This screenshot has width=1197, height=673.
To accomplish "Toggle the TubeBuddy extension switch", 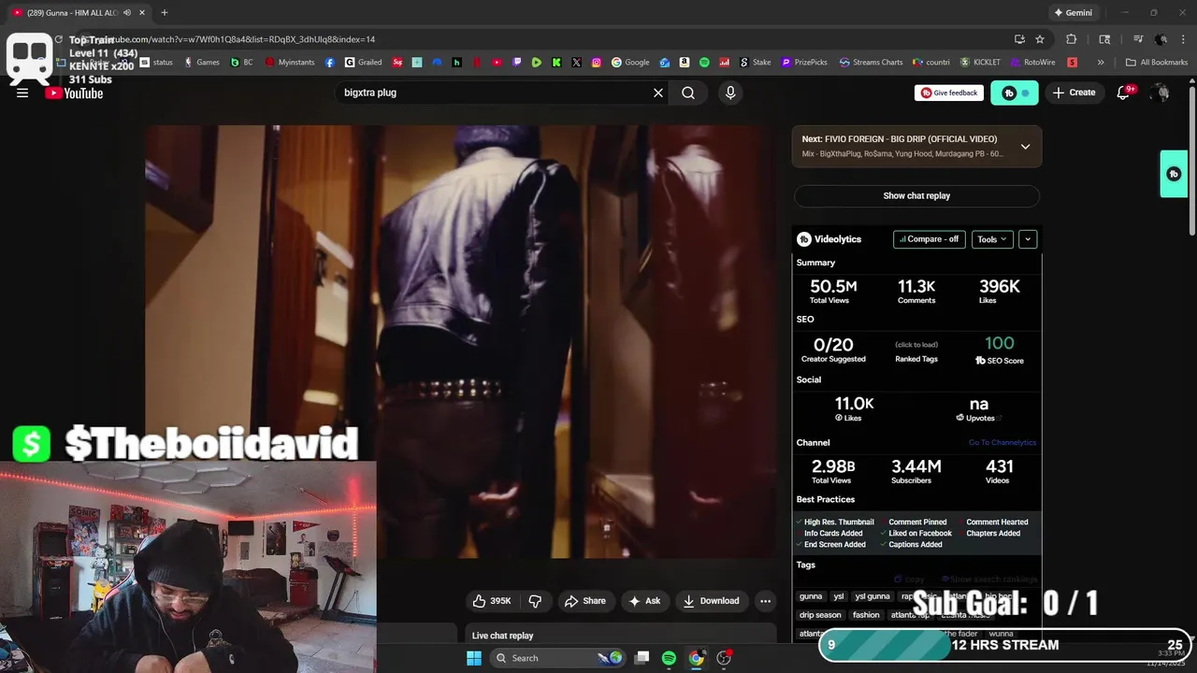I will 1015,93.
